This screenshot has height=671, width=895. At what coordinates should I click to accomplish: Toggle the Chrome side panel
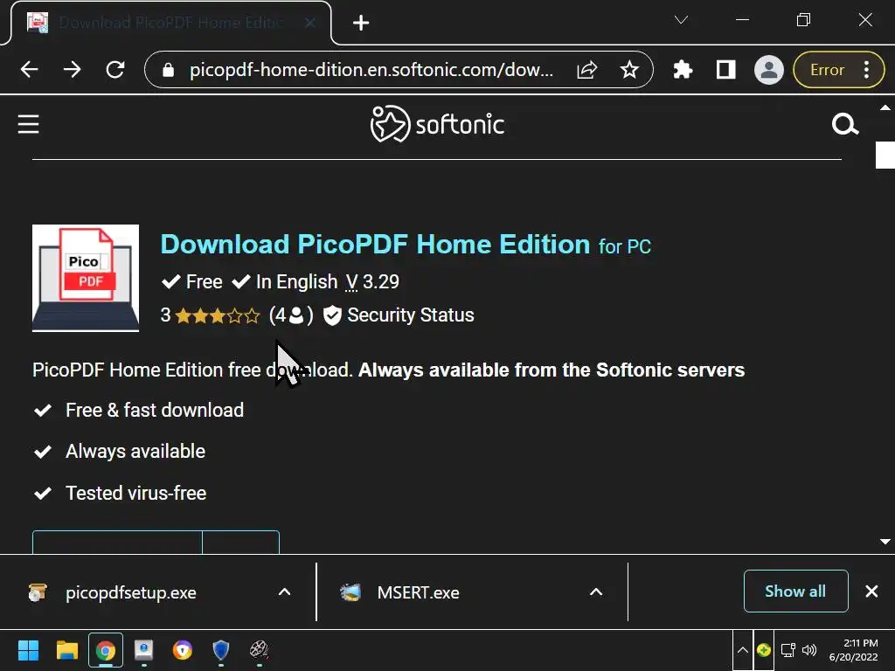[x=725, y=70]
